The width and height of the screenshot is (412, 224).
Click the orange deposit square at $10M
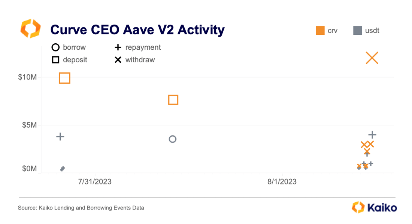[65, 78]
